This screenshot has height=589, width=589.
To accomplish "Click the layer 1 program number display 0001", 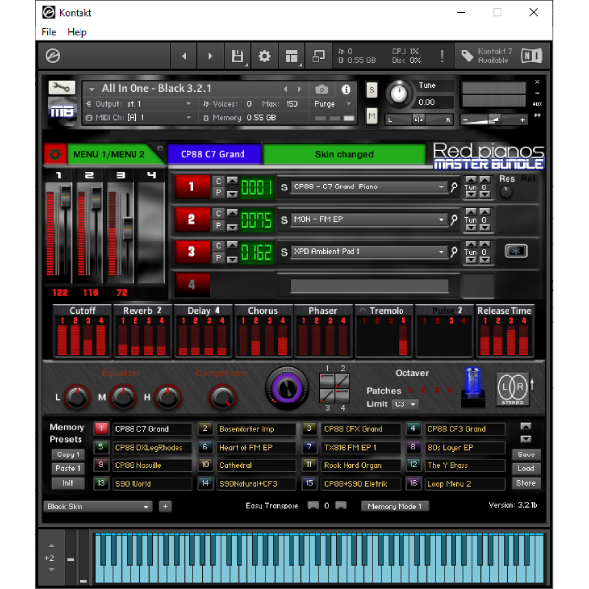I will point(257,187).
